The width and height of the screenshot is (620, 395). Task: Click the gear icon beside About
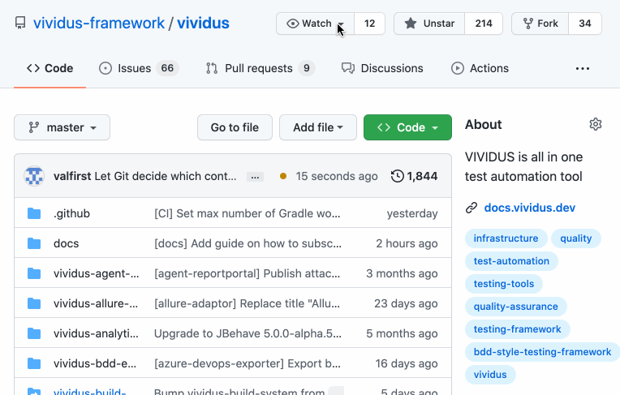click(596, 124)
